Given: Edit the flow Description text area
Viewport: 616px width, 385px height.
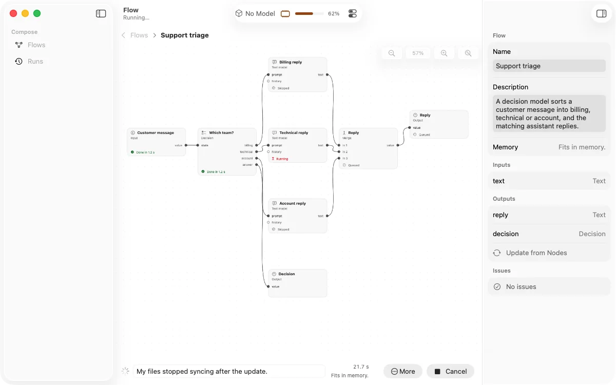Looking at the screenshot, I should [549, 113].
